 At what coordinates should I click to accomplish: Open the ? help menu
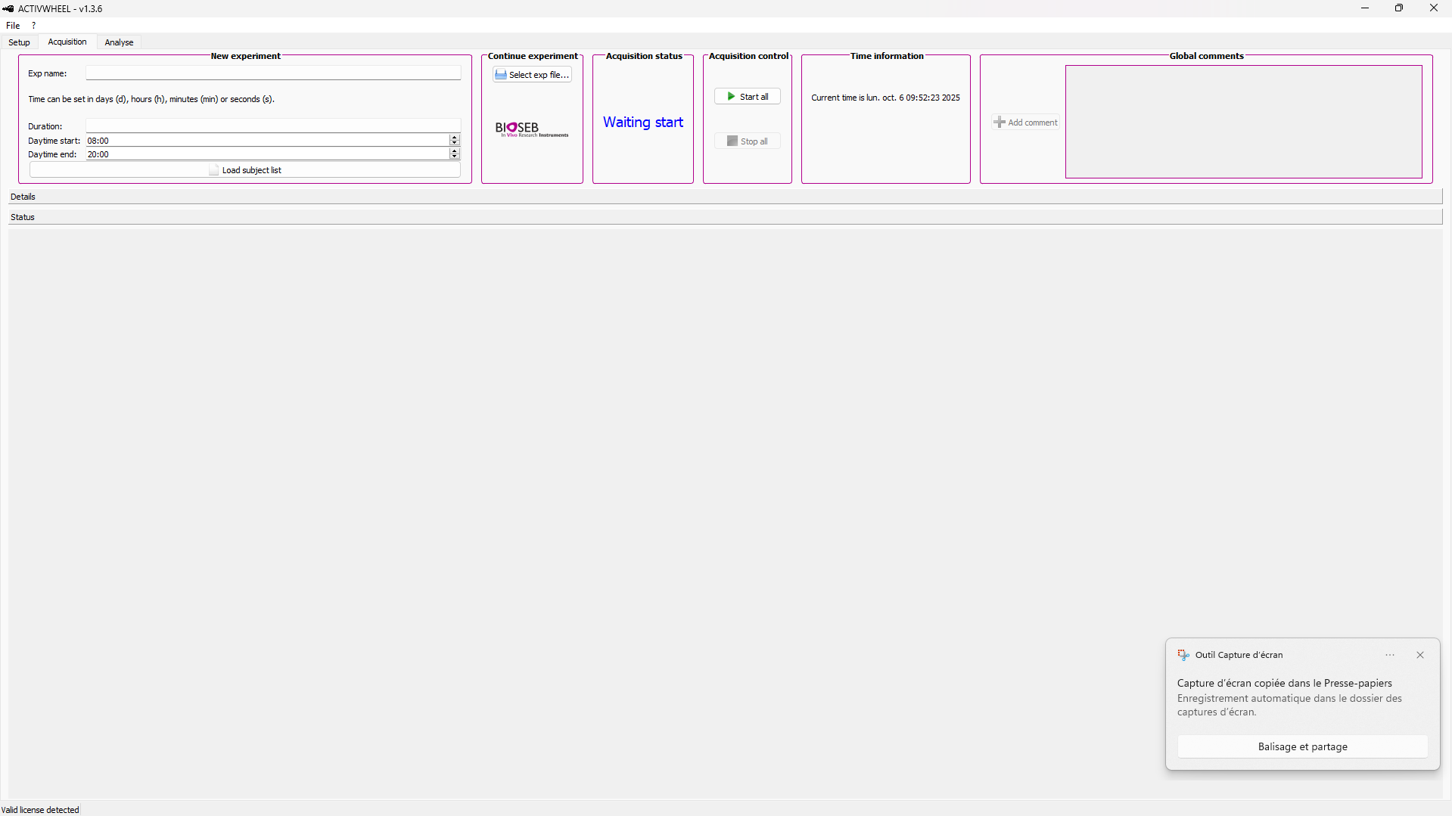(33, 26)
